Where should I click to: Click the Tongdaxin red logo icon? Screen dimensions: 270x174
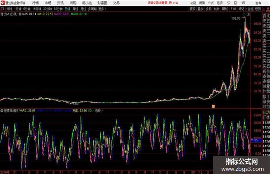(3, 3)
